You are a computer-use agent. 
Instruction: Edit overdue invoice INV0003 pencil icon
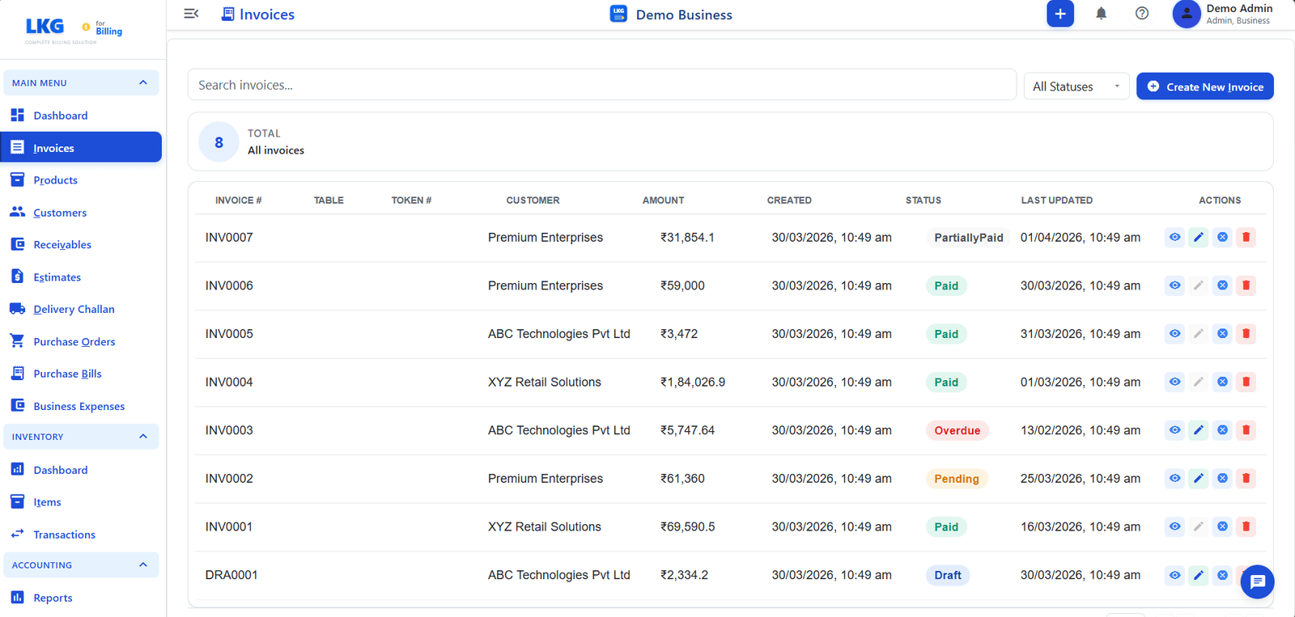click(1199, 430)
